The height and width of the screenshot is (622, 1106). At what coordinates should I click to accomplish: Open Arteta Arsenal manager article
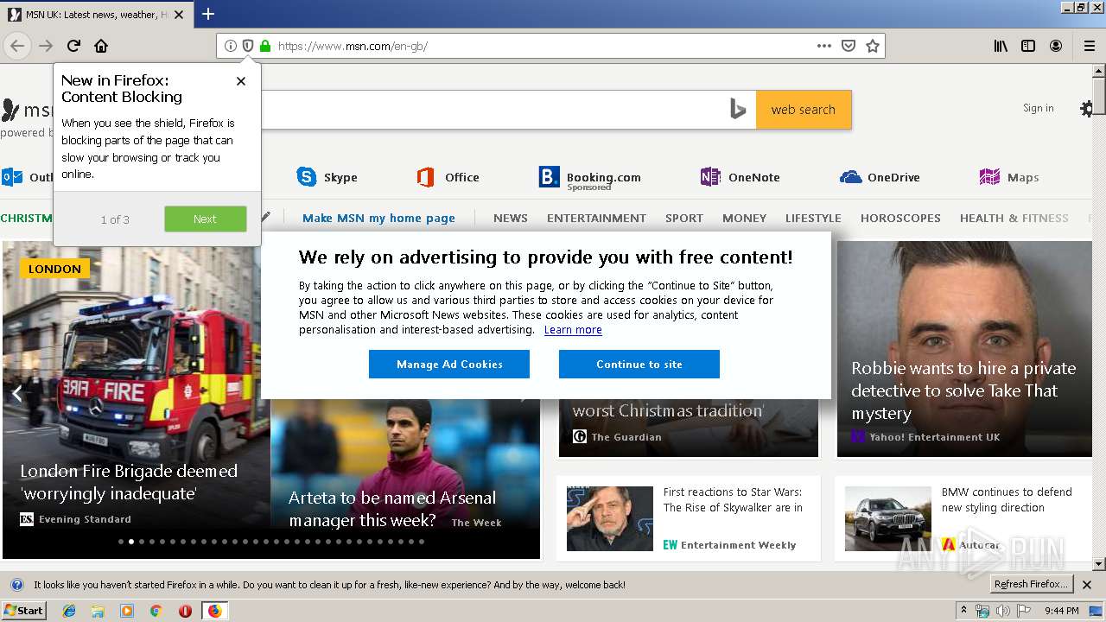[x=392, y=509]
